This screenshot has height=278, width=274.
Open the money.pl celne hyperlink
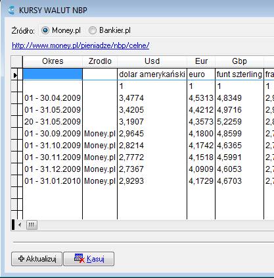[81, 45]
